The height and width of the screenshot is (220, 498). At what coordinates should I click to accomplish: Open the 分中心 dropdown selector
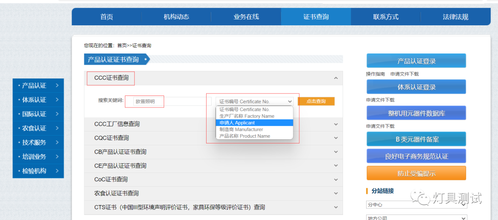point(416,204)
